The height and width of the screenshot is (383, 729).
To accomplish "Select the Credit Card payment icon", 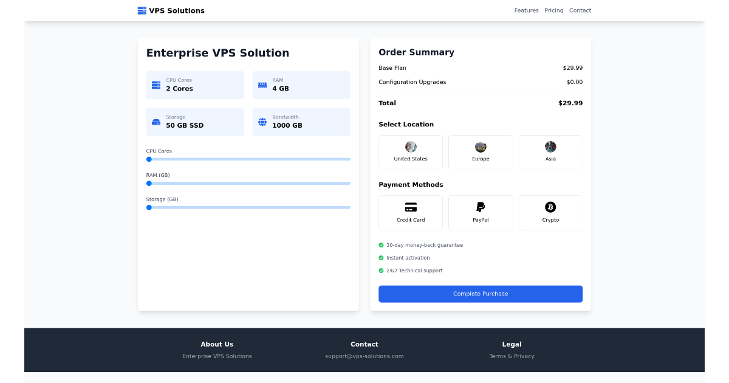I will pos(410,207).
